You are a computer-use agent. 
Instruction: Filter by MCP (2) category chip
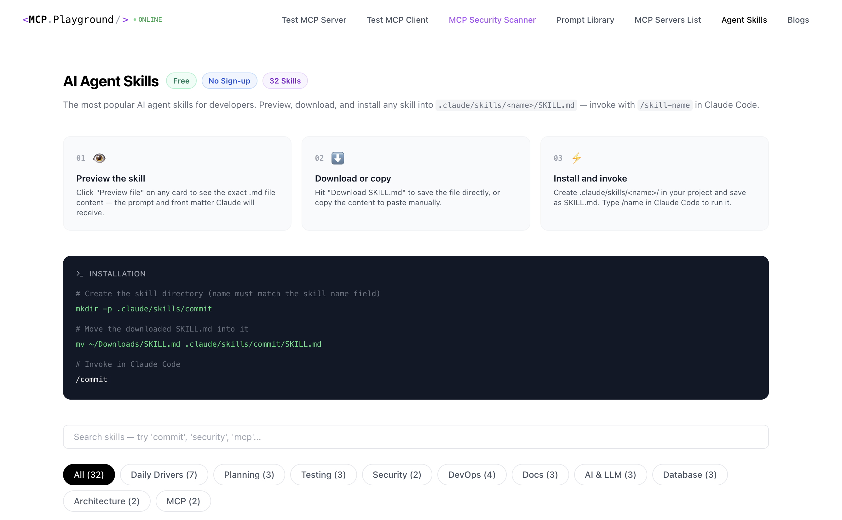[x=183, y=501]
